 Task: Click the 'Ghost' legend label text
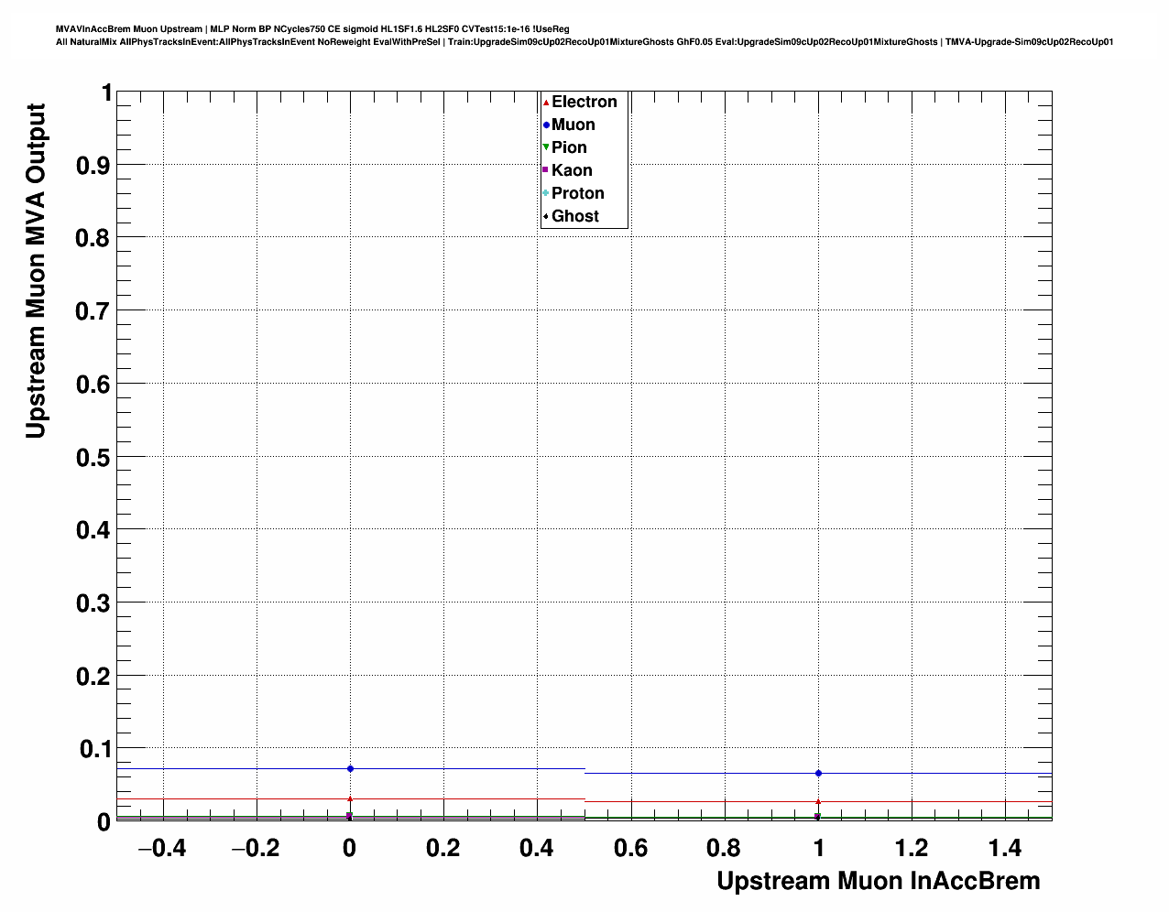coord(575,216)
